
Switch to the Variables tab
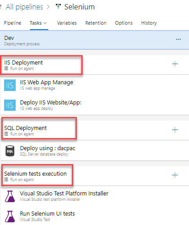coord(67,23)
